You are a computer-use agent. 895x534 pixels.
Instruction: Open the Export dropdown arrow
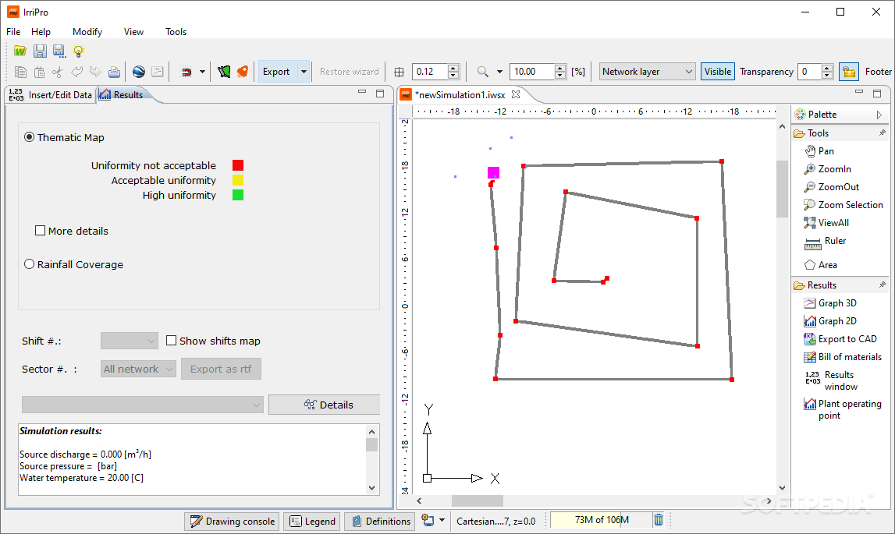(304, 72)
